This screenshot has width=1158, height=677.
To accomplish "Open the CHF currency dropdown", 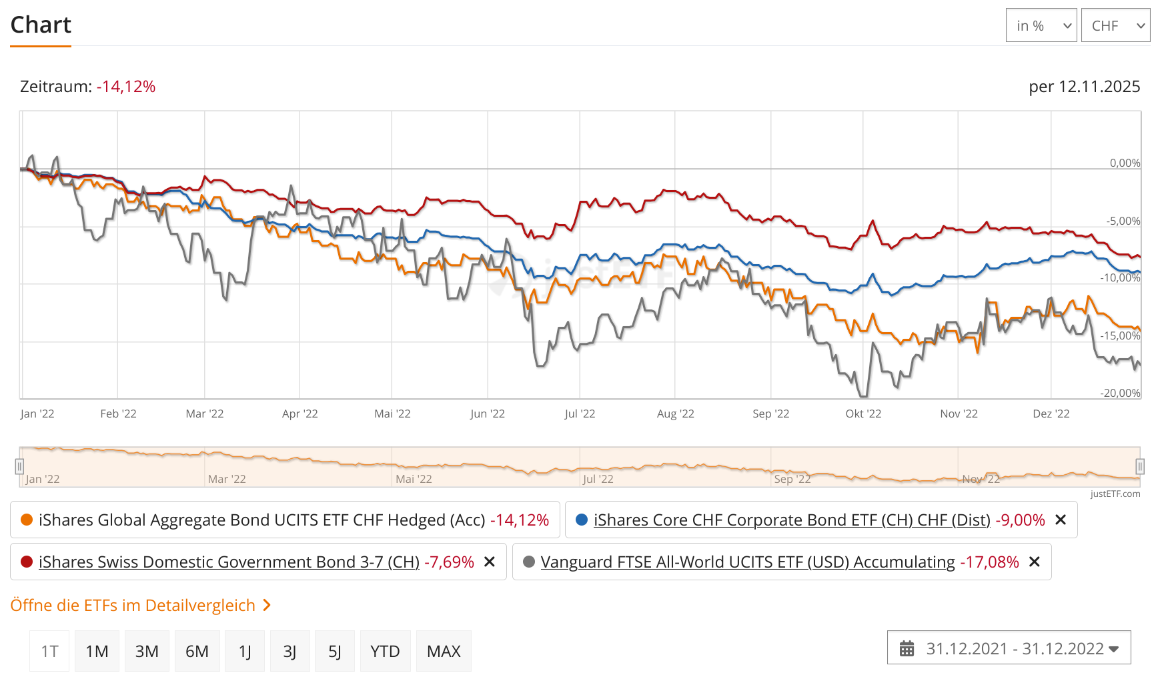I will click(x=1116, y=25).
